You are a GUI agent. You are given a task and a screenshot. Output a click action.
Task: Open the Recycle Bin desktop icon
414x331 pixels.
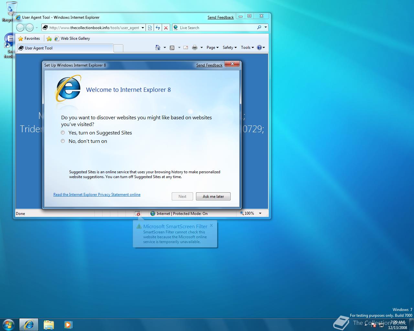click(x=10, y=11)
